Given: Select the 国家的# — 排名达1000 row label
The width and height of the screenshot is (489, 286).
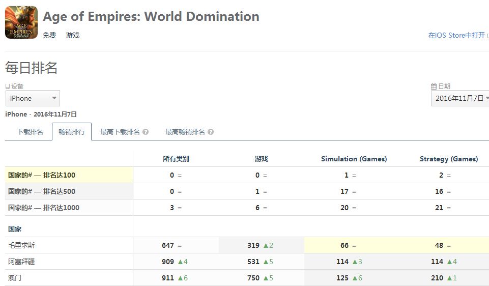Looking at the screenshot, I should [44, 208].
